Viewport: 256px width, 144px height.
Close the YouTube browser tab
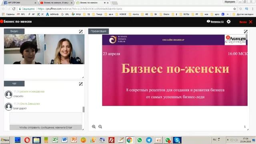[x=72, y=3]
